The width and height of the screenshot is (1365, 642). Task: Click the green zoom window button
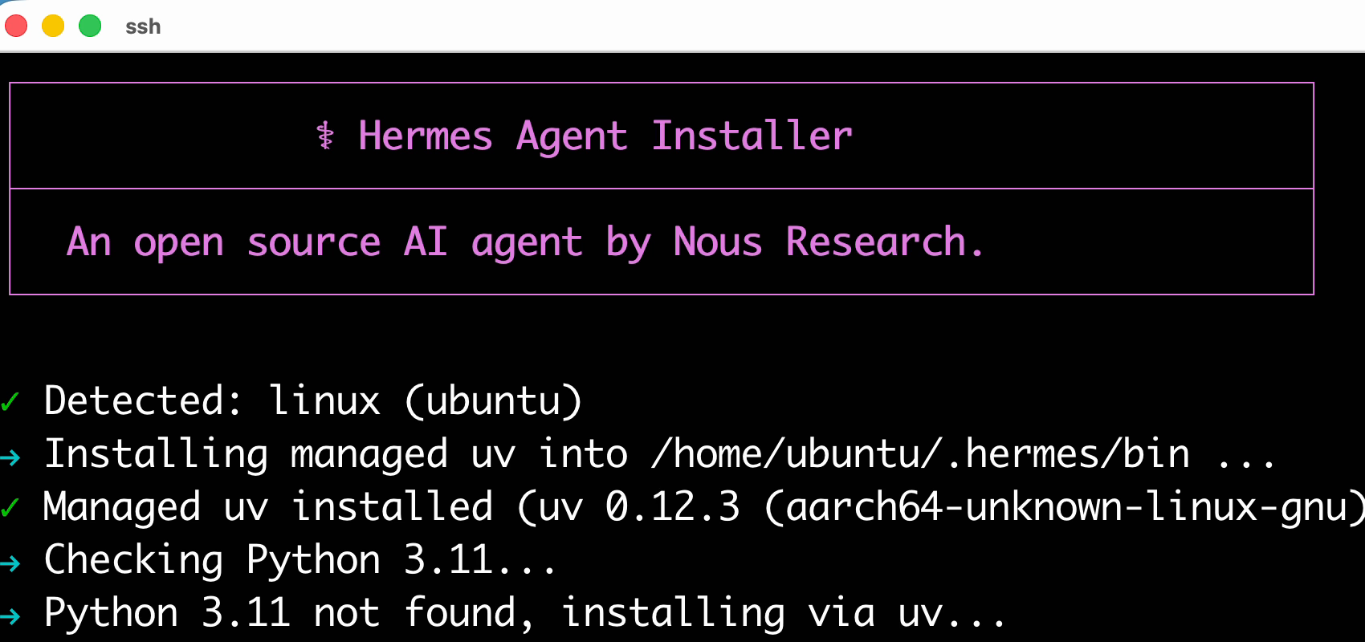pos(90,26)
